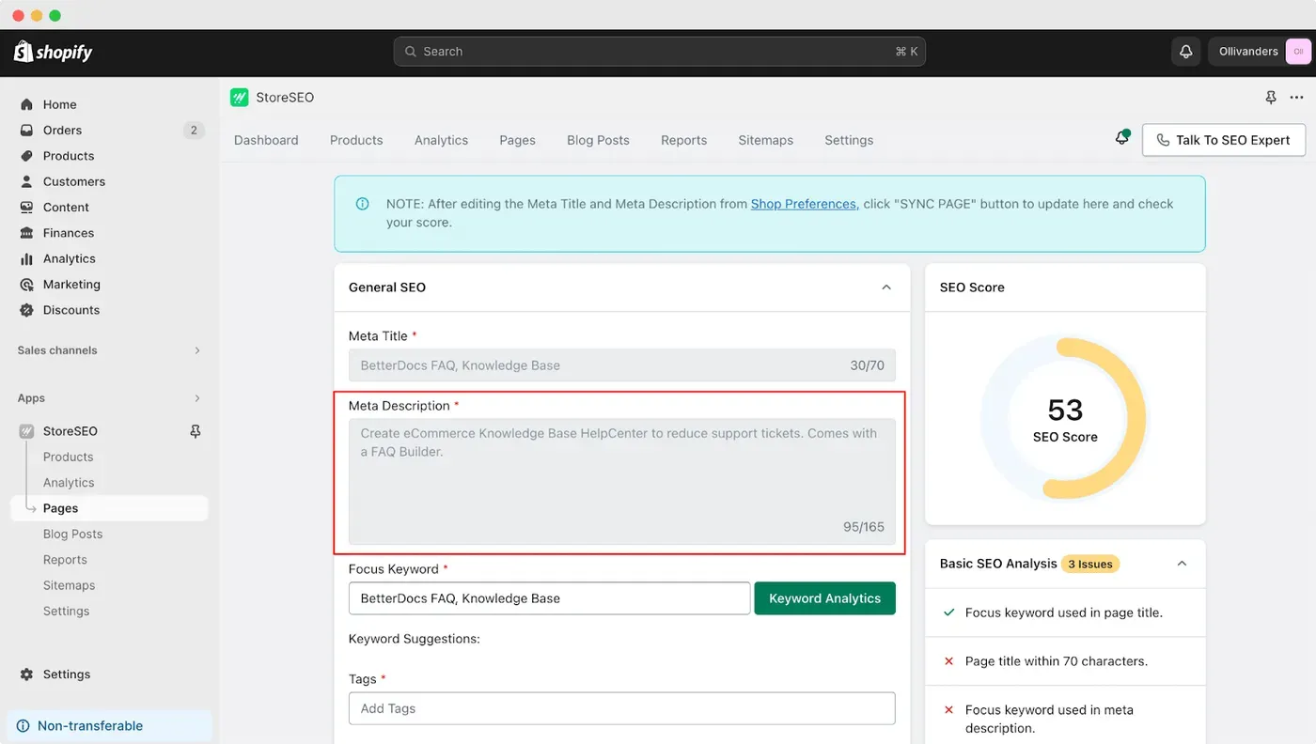Switch to the Analytics tab in StoreSEO
Screen dimensions: 1316x744
pyautogui.click(x=441, y=140)
